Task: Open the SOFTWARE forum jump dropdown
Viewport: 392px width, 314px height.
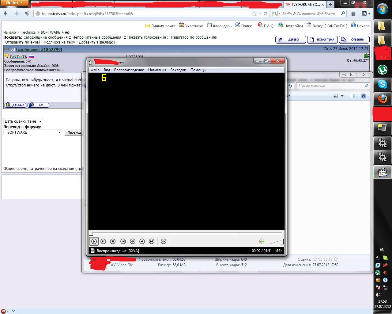Action: [33, 132]
